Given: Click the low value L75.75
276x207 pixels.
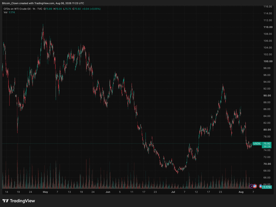Looking at the screenshot, I should (x=67, y=9).
